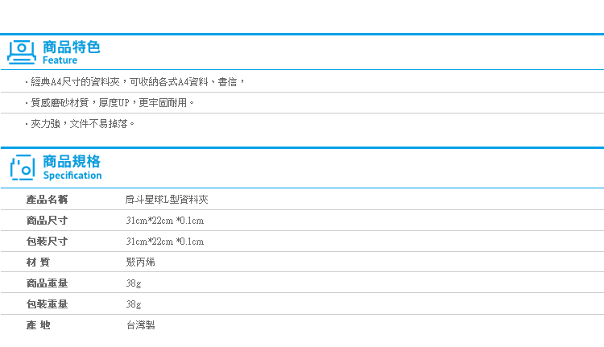Click the 產品名稱 row label
The height and width of the screenshot is (347, 604).
(47, 200)
